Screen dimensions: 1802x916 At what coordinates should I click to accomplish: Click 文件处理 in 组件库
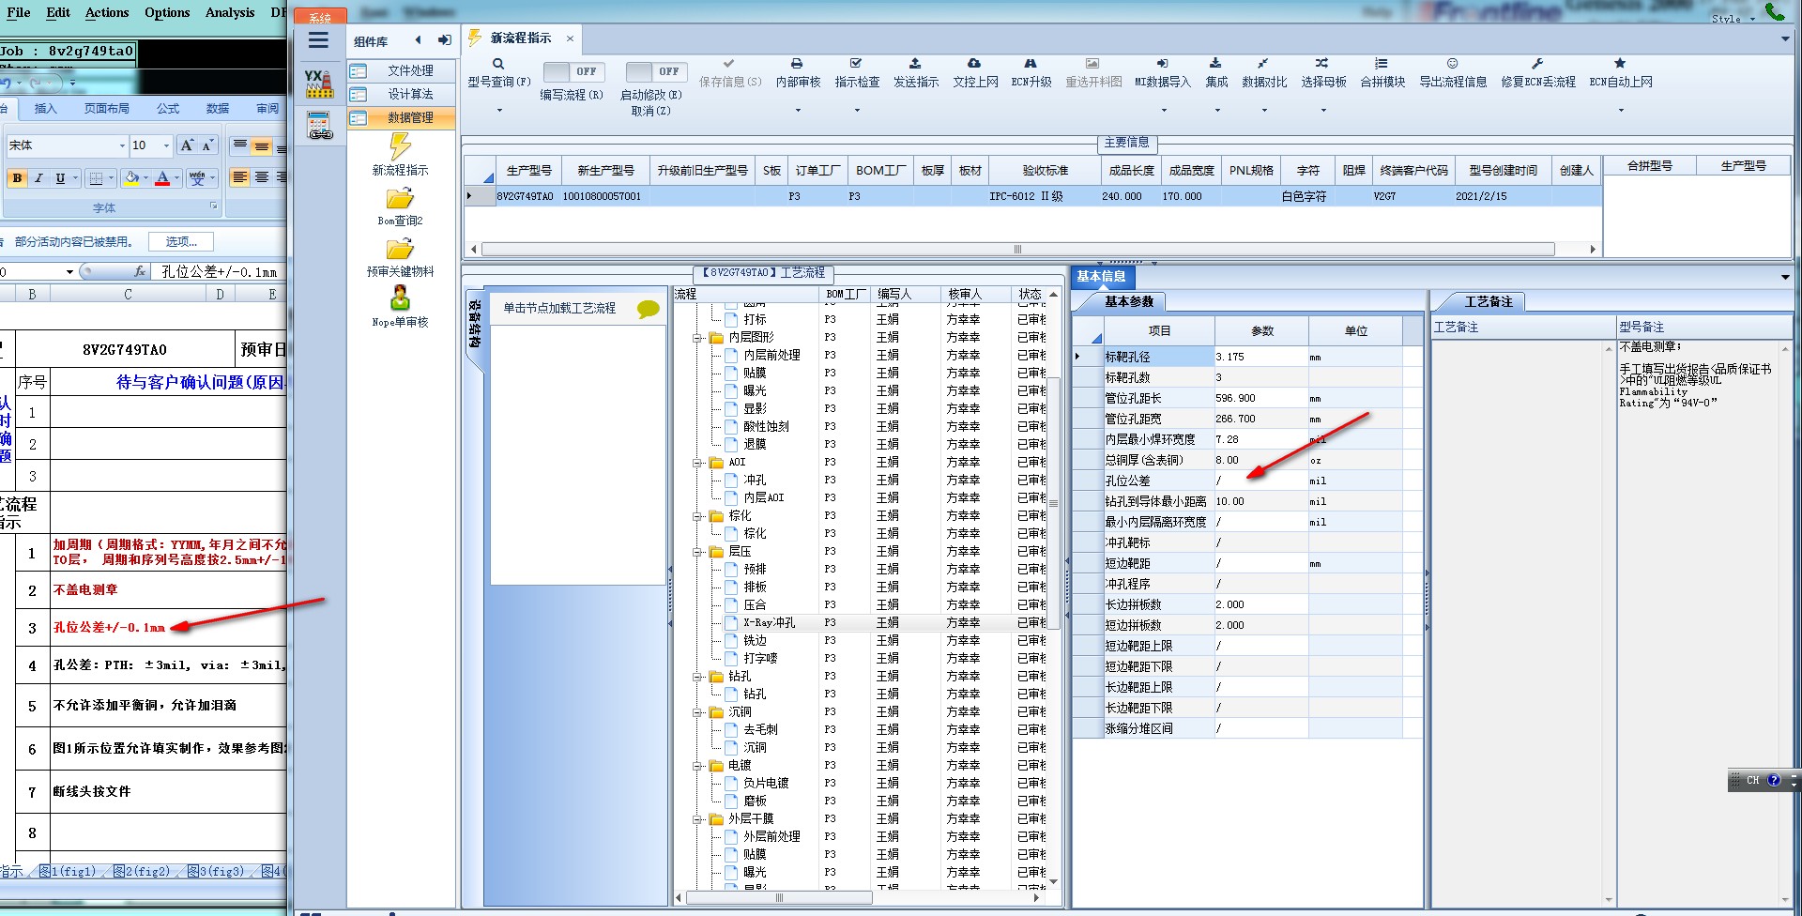pyautogui.click(x=401, y=71)
